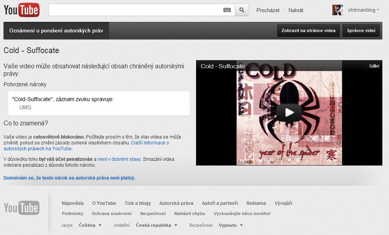Open the Jazyk Čeština language dropdown
Viewport: 389px width, 235px height.
coord(90,225)
